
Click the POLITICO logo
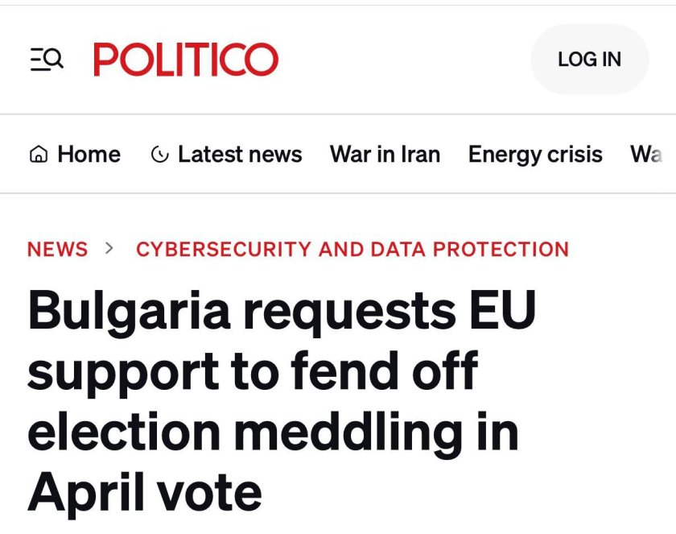pyautogui.click(x=186, y=60)
